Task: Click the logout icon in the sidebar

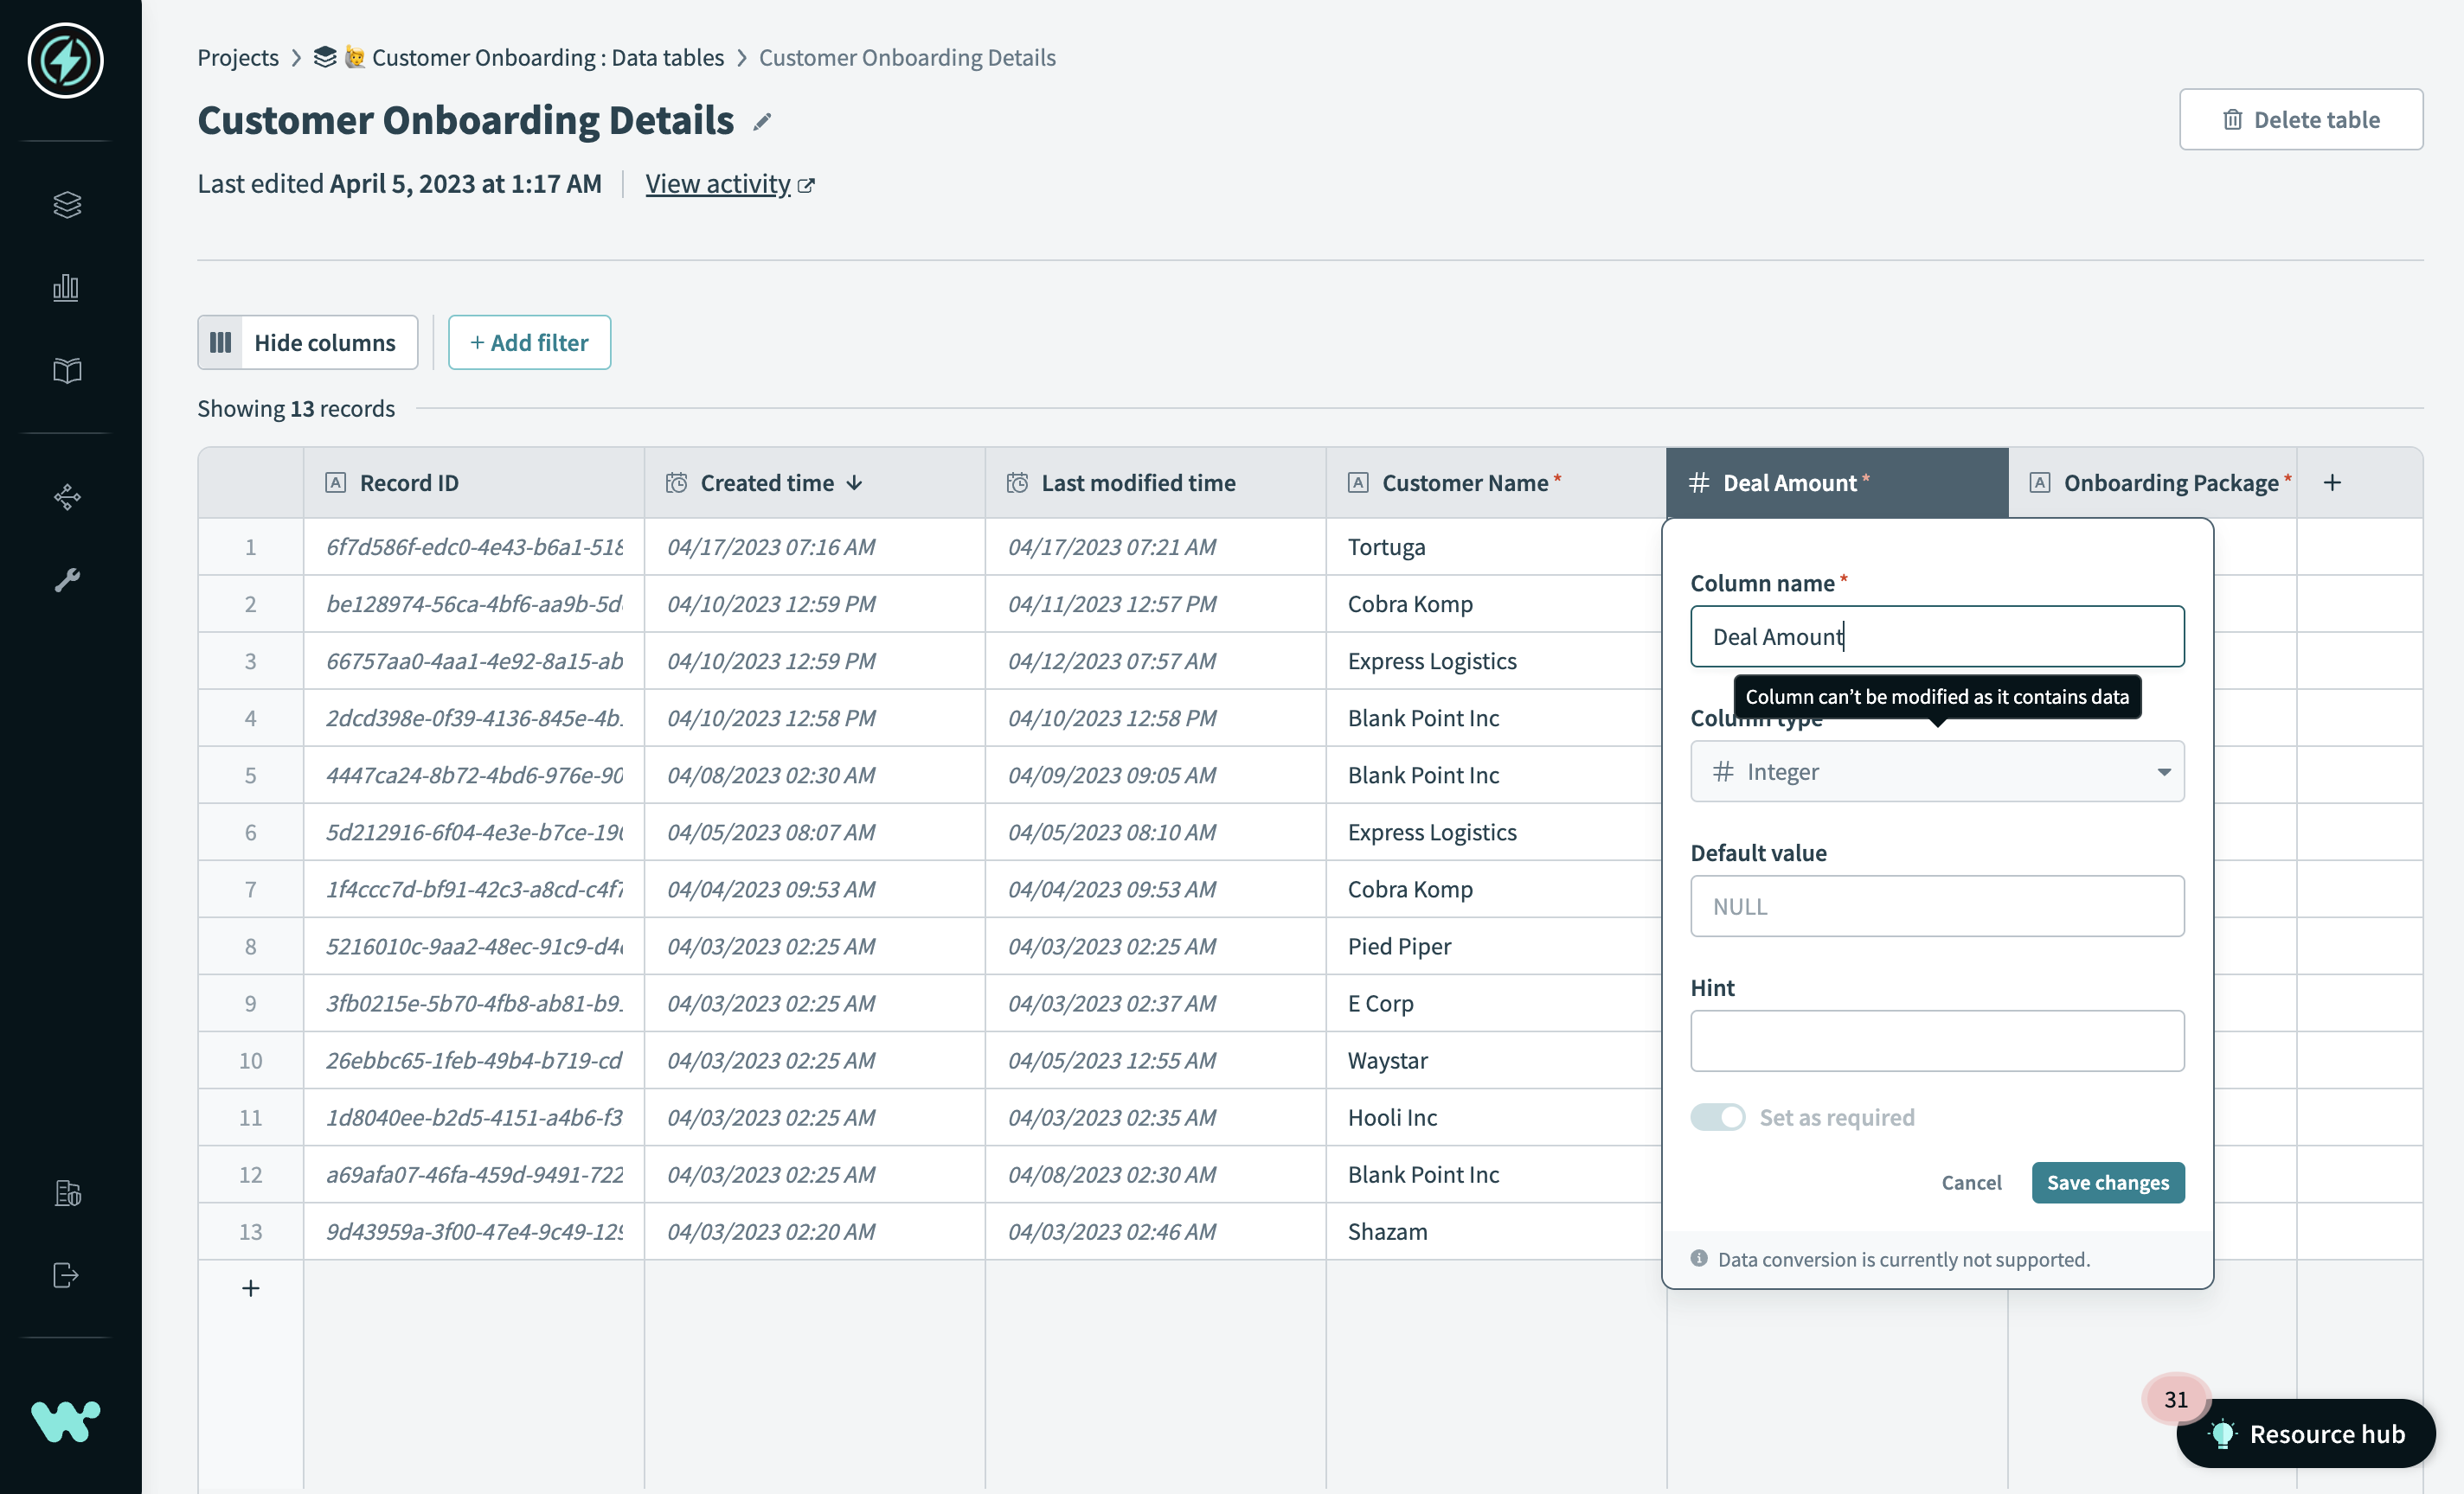Action: pyautogui.click(x=66, y=1275)
